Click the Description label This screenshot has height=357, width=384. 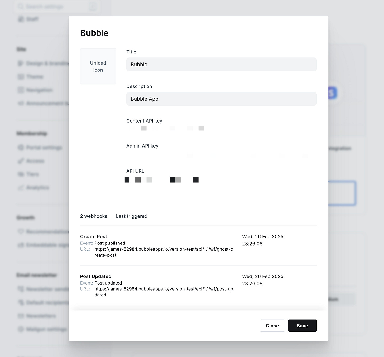click(x=139, y=86)
